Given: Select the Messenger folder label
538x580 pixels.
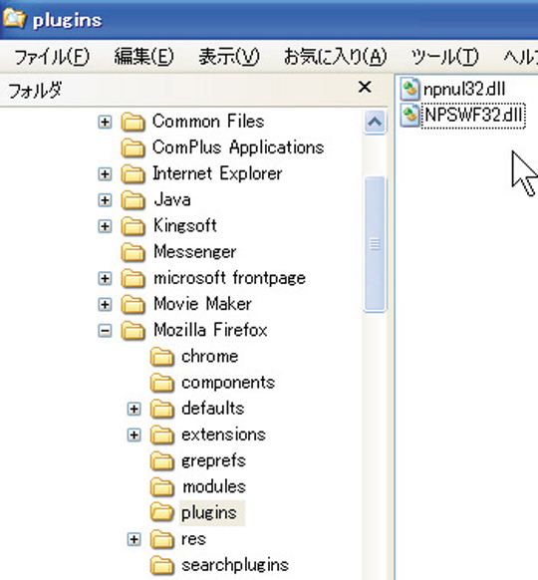Looking at the screenshot, I should click(x=195, y=252).
